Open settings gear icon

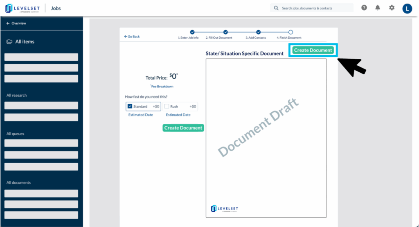[392, 8]
